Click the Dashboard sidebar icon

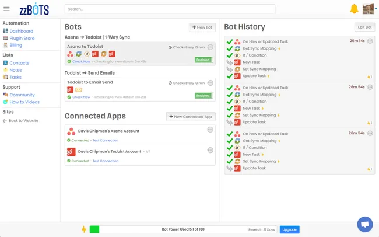coord(5,31)
